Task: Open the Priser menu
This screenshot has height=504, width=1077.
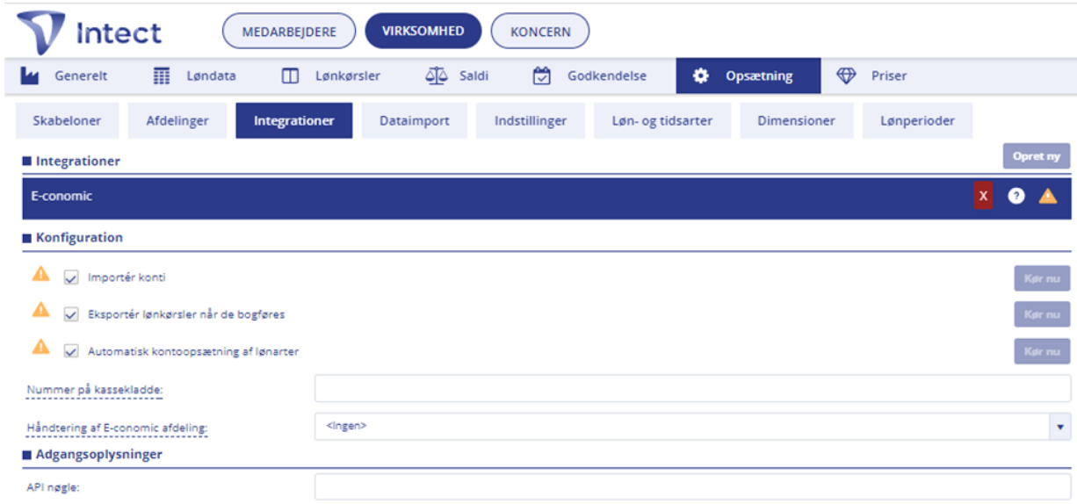Action: click(x=871, y=76)
